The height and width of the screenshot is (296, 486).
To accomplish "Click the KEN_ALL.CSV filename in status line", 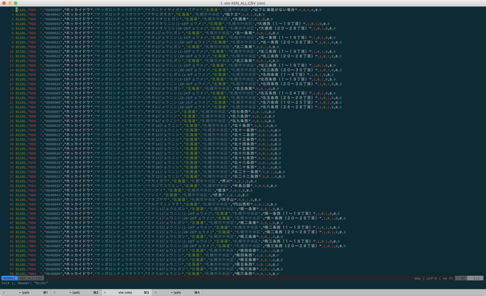I will click(31, 278).
